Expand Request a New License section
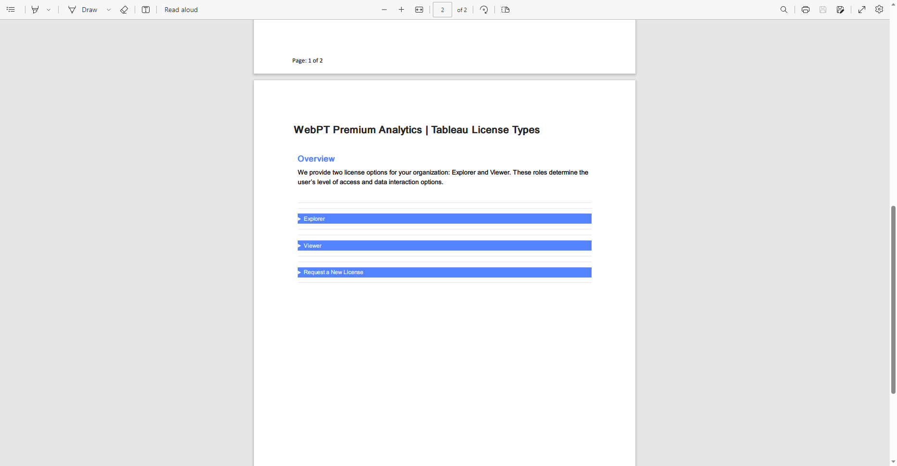 point(444,272)
